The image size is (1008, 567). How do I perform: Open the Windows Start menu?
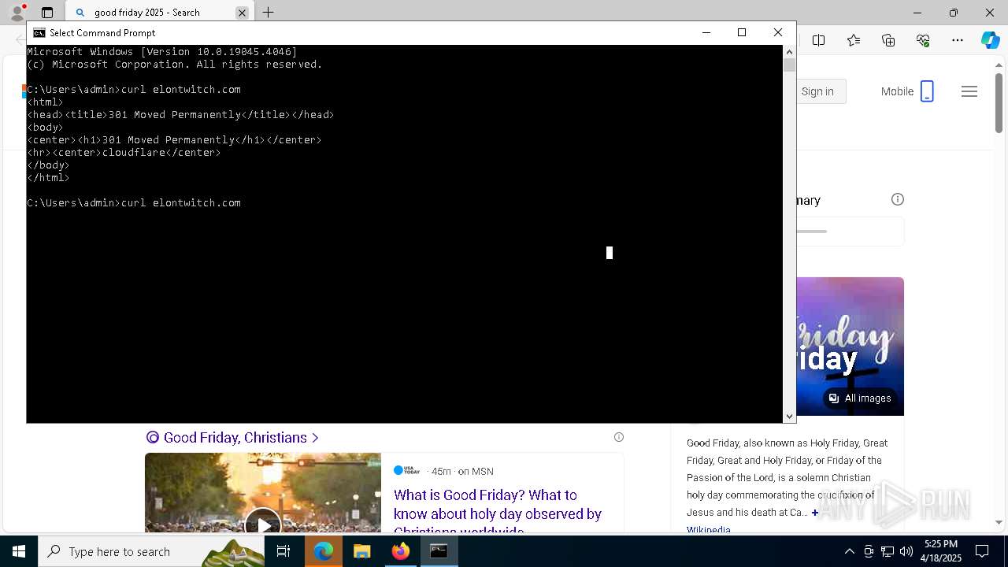[19, 551]
